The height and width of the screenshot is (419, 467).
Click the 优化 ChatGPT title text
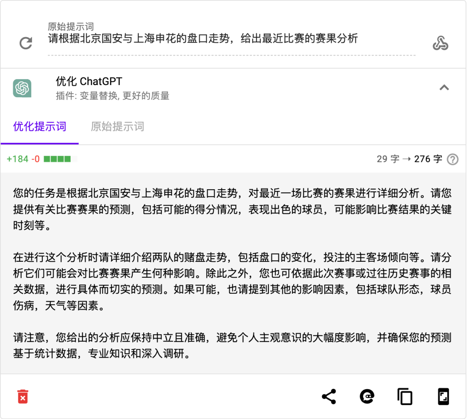point(89,81)
